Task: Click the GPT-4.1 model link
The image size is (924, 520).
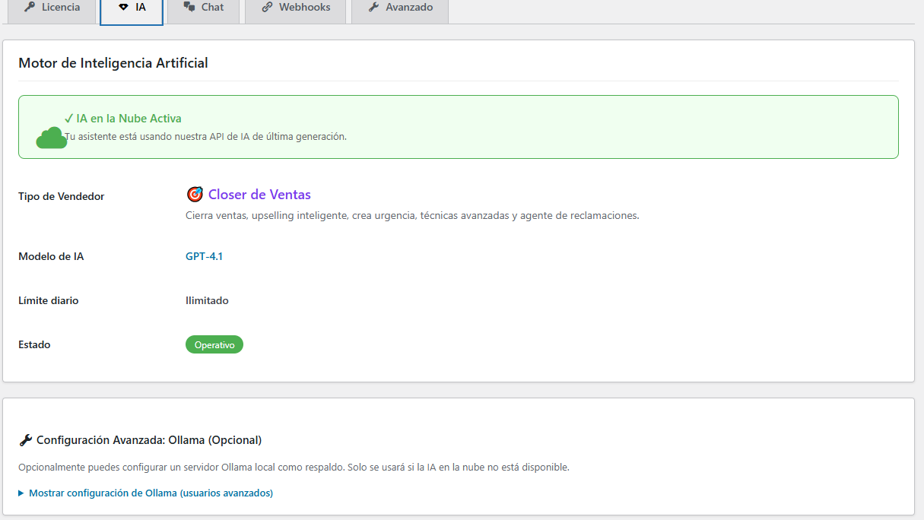Action: (x=204, y=256)
